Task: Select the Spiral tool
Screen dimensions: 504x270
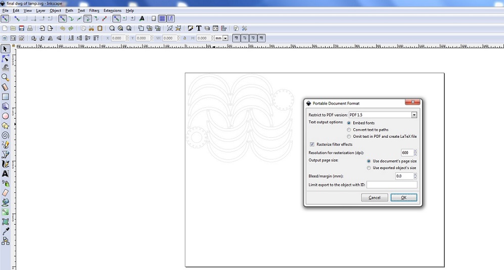Action: pyautogui.click(x=5, y=135)
